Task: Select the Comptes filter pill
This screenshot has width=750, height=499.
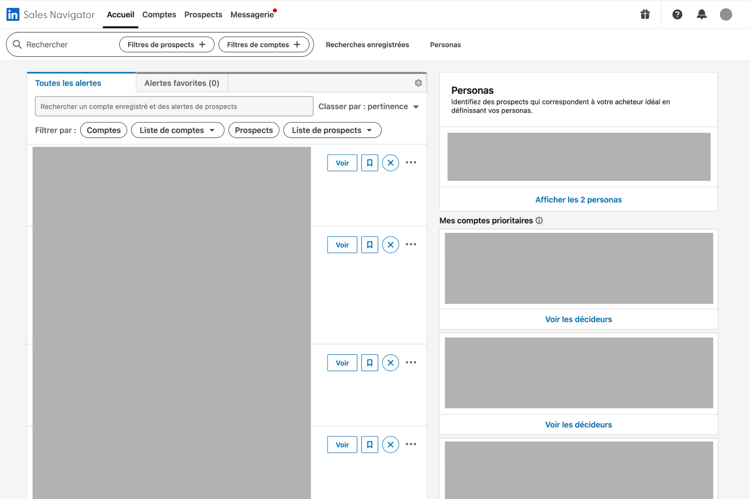Action: click(x=103, y=130)
